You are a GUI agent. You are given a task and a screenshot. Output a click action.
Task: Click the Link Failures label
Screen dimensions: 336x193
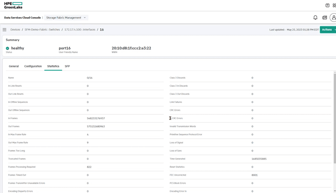pyautogui.click(x=176, y=102)
